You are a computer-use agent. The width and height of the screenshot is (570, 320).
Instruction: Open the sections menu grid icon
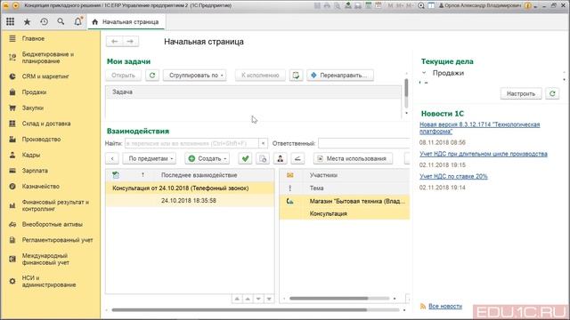10,21
